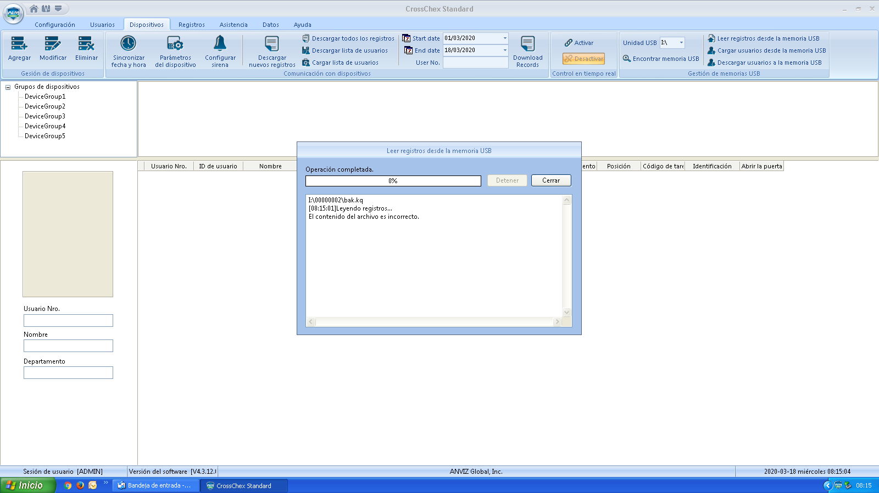Click Firefox icon in quick launch
Image resolution: width=879 pixels, height=493 pixels.
[x=80, y=485]
